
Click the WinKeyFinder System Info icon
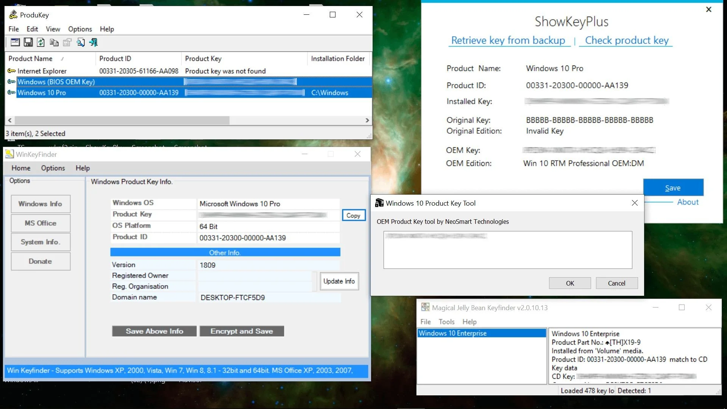point(39,242)
